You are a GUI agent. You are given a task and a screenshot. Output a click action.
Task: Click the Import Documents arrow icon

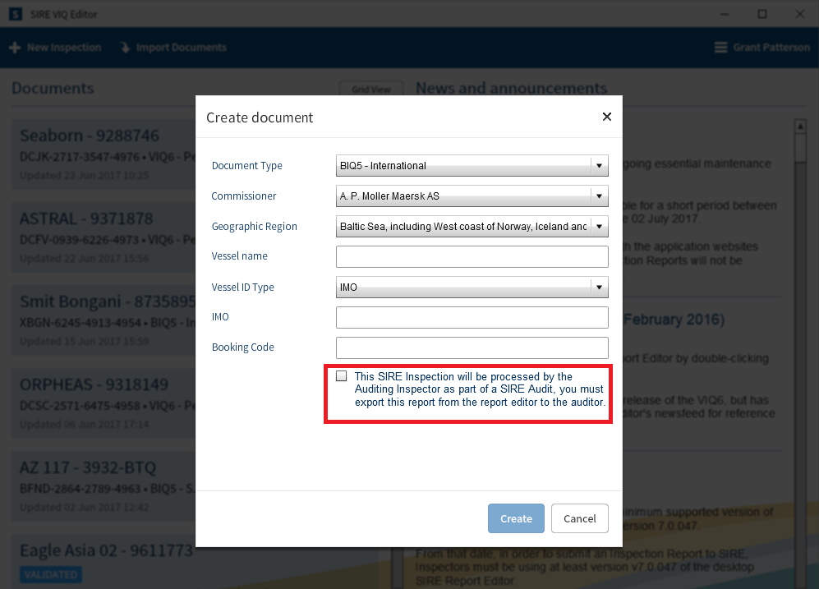126,48
